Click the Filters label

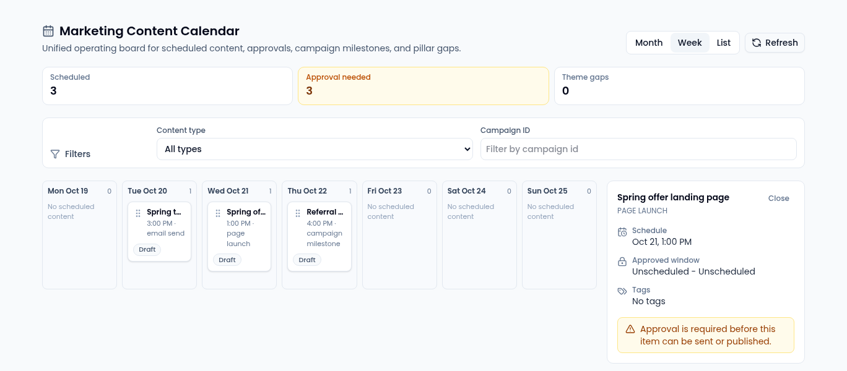coord(77,154)
